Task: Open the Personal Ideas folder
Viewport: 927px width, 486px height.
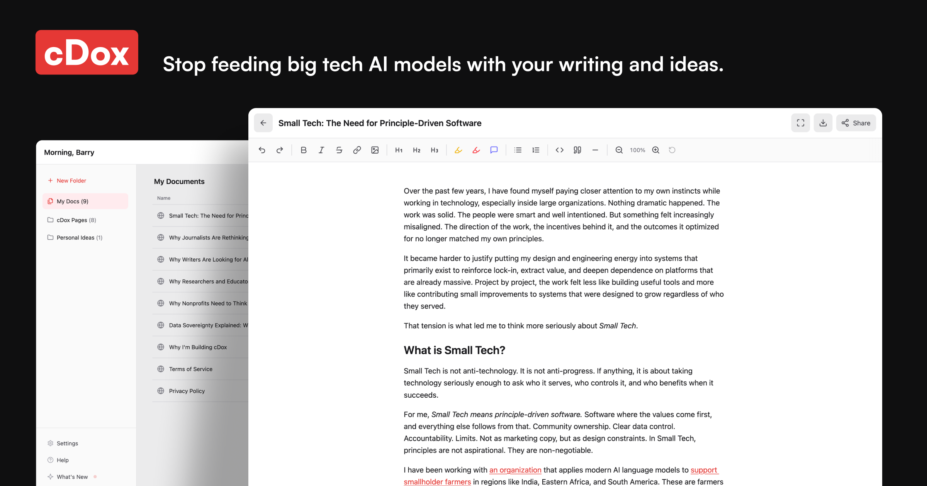Action: (79, 237)
